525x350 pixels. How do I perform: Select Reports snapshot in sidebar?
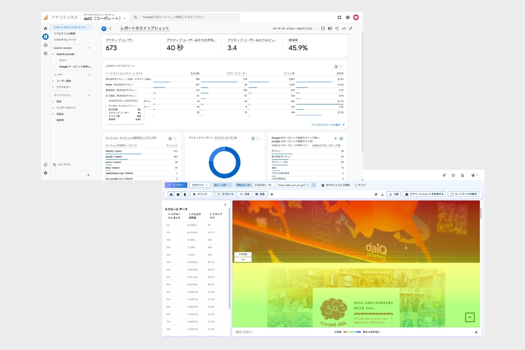pos(71,27)
